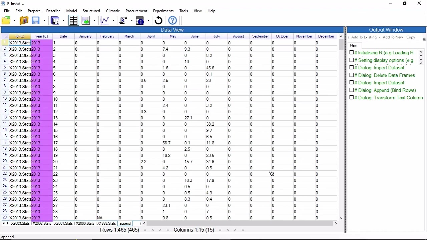The image size is (427, 240).
Task: Expand the save icon dropdown arrow
Action: [x=44, y=21]
